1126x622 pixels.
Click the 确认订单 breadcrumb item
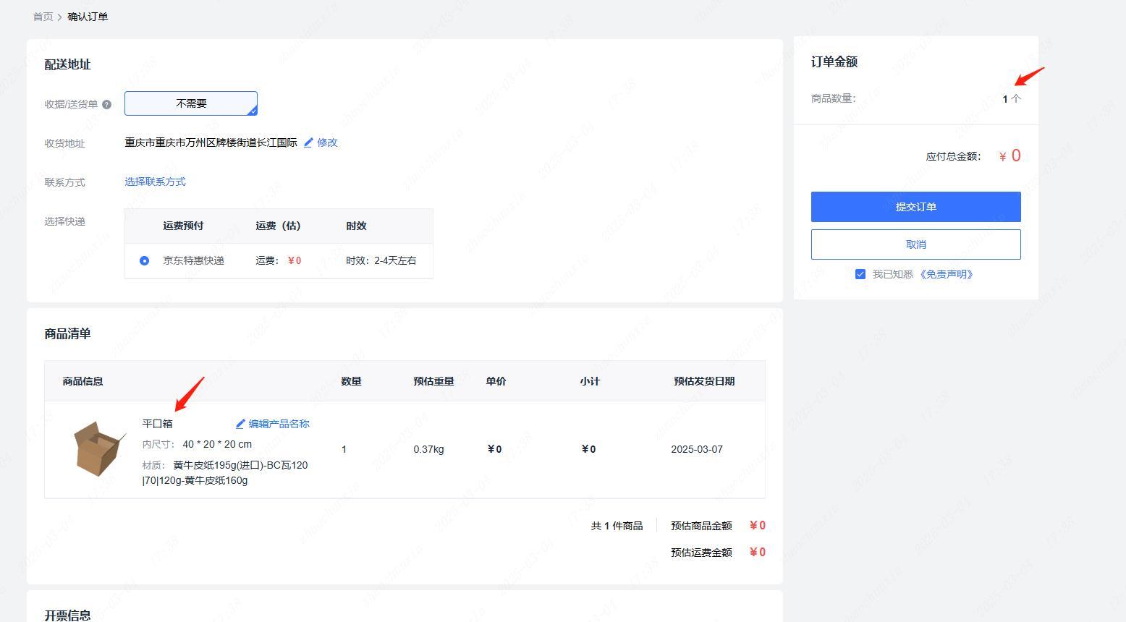(x=88, y=17)
